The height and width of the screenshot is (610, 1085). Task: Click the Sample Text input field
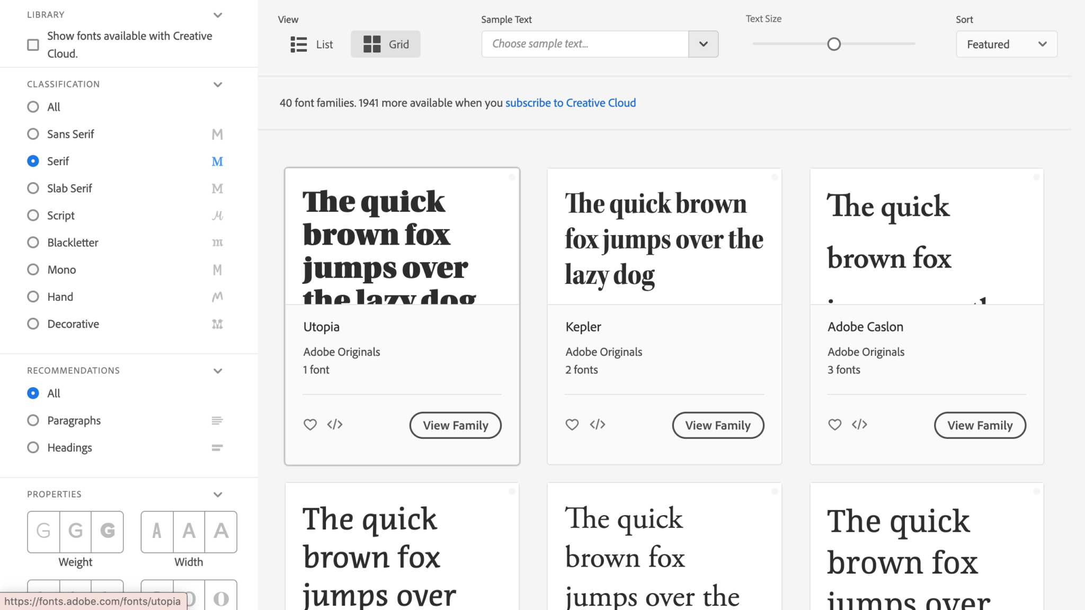(585, 43)
